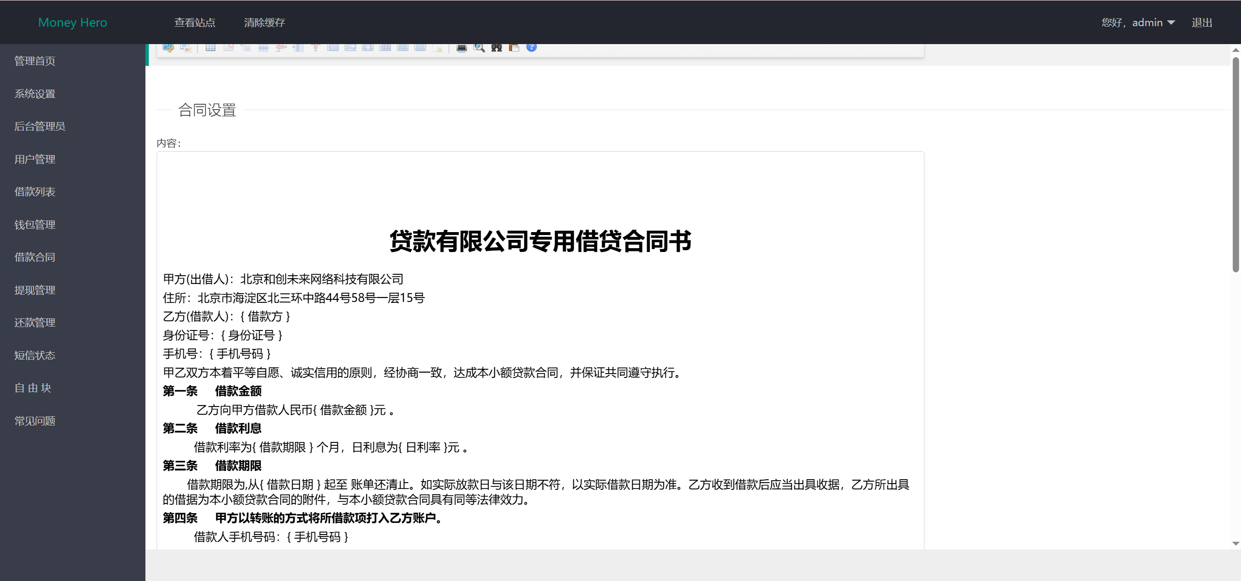Click the vertical page scrollbar thumb
Image resolution: width=1241 pixels, height=581 pixels.
click(1236, 165)
